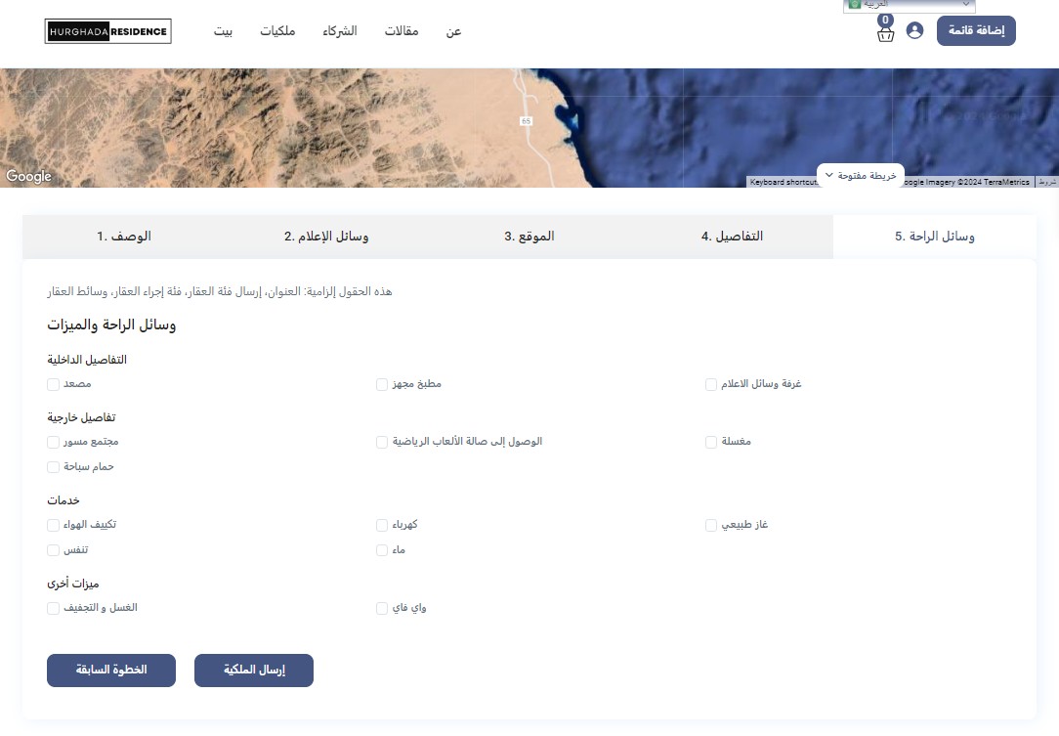Image resolution: width=1059 pixels, height=736 pixels.
Task: Open the language selector dropdown
Action: pos(910,6)
